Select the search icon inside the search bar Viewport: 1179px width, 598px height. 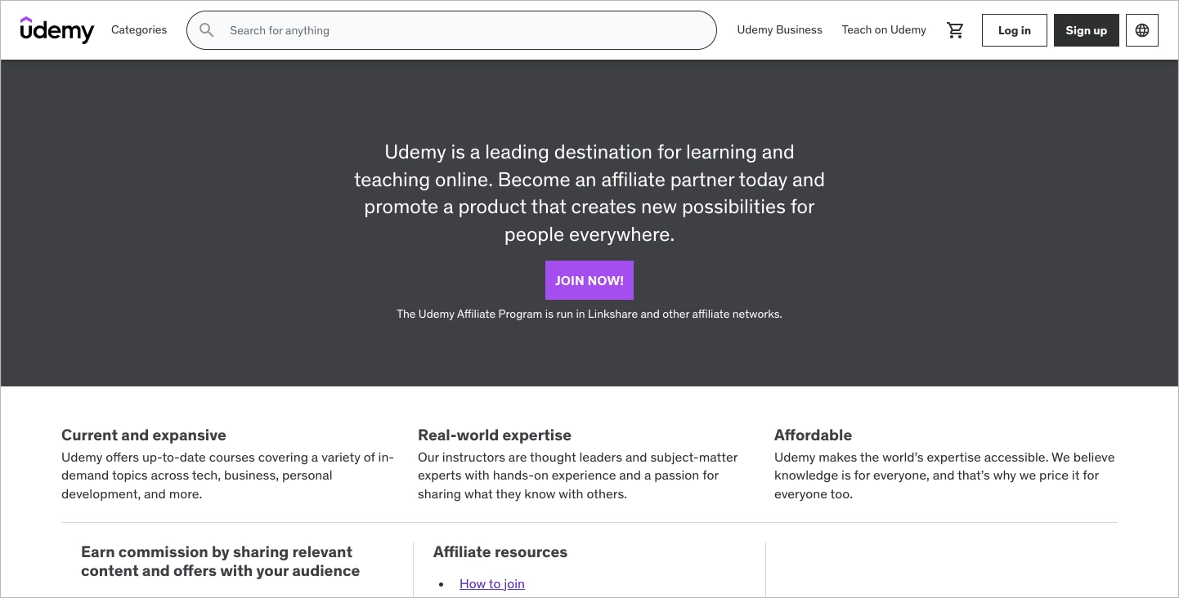pos(206,29)
